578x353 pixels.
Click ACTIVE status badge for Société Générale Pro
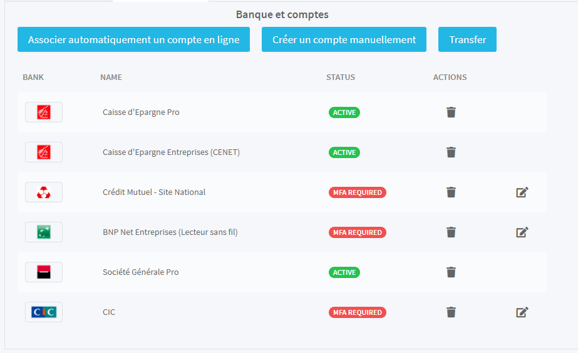click(344, 272)
